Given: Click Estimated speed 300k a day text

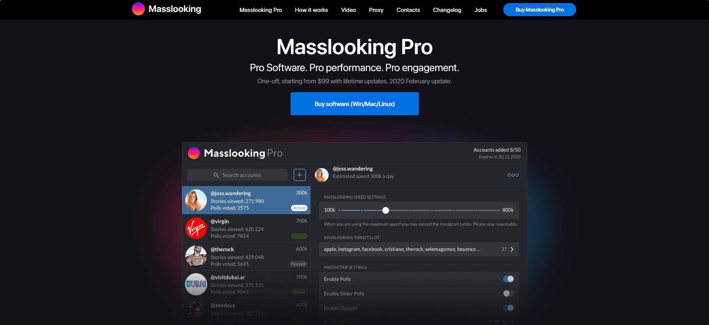Looking at the screenshot, I should (363, 176).
